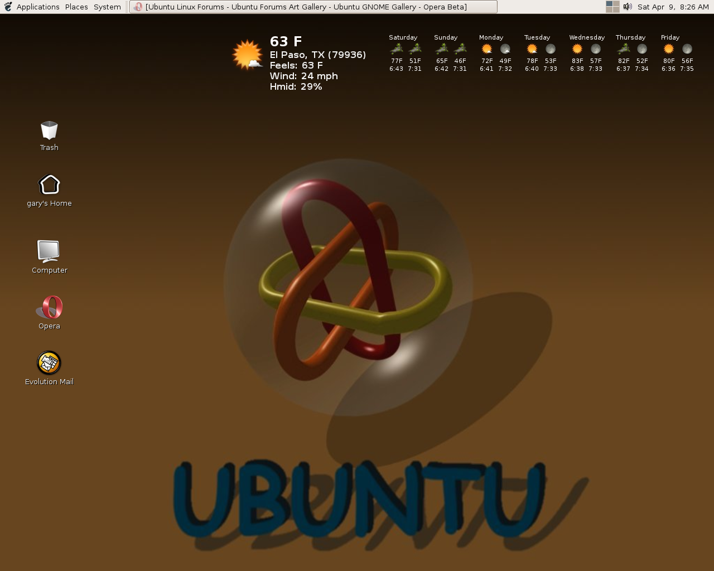This screenshot has height=571, width=714.
Task: Switch to the Opera Beta window button
Action: click(x=313, y=7)
